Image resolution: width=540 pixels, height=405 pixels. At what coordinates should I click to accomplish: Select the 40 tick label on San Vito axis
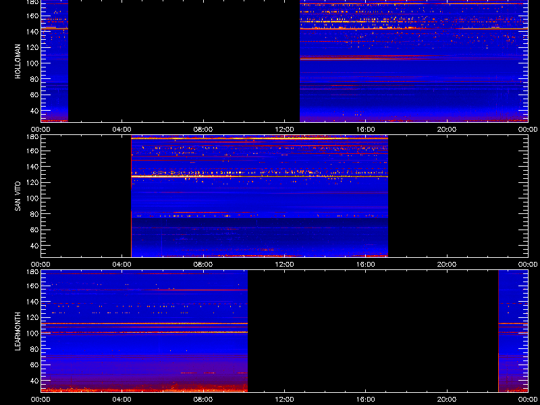pos(35,246)
